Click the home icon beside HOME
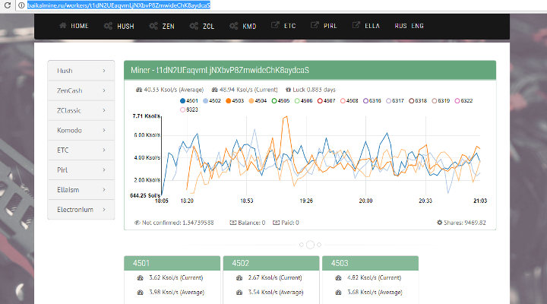Image resolution: width=547 pixels, height=304 pixels. [63, 26]
